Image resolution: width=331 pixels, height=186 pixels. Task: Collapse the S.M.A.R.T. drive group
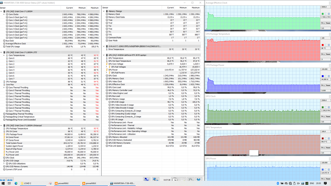coord(104,46)
